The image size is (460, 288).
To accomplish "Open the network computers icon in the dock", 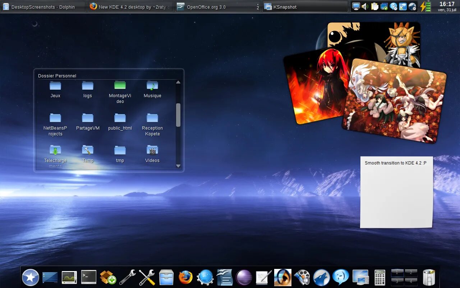I will 360,278.
